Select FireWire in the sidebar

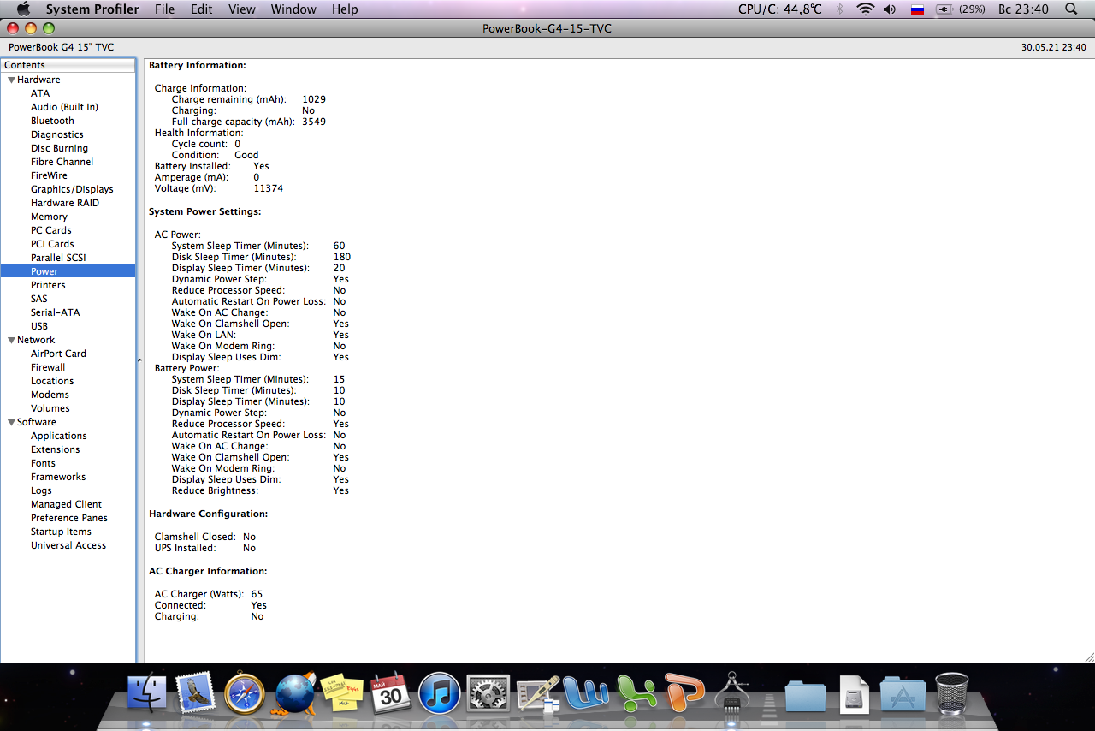point(68,175)
